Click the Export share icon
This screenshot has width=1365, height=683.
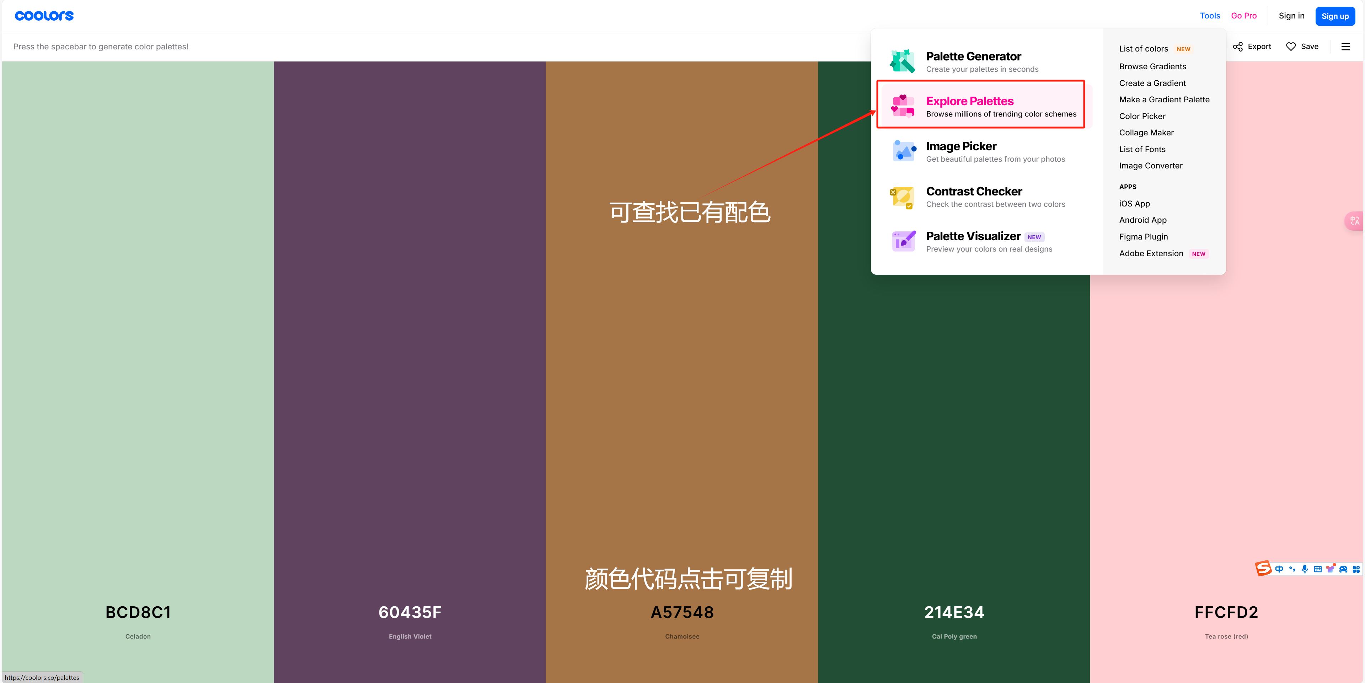(x=1238, y=47)
